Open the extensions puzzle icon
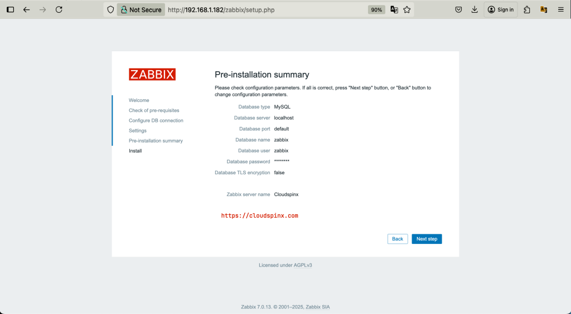 (527, 10)
